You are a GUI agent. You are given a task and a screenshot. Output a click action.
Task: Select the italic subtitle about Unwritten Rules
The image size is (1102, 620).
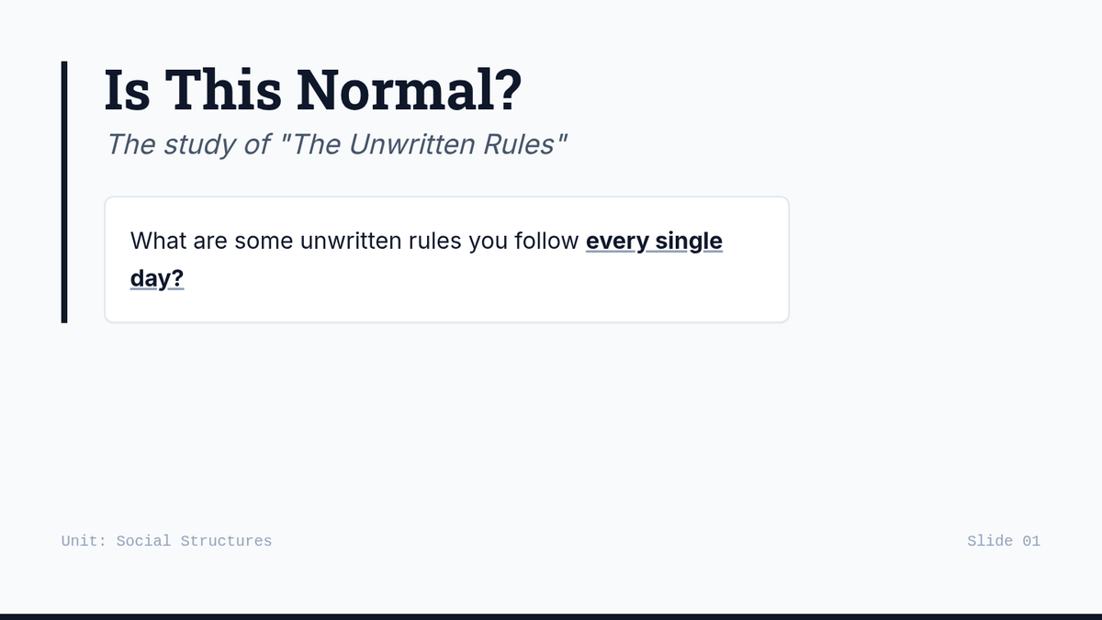[337, 144]
